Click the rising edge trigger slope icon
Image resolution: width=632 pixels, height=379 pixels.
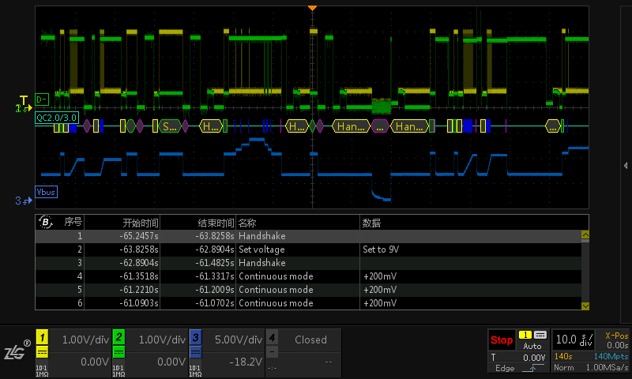click(533, 368)
